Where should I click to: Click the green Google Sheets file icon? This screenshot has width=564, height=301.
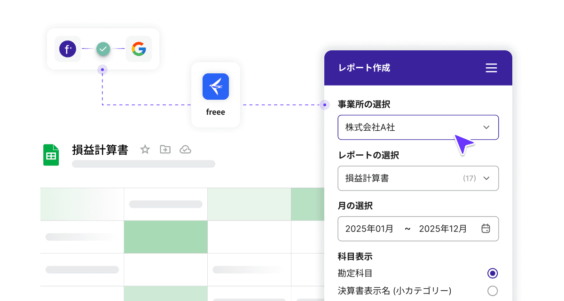click(51, 155)
